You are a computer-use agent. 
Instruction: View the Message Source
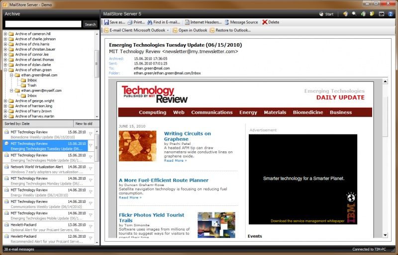click(241, 22)
